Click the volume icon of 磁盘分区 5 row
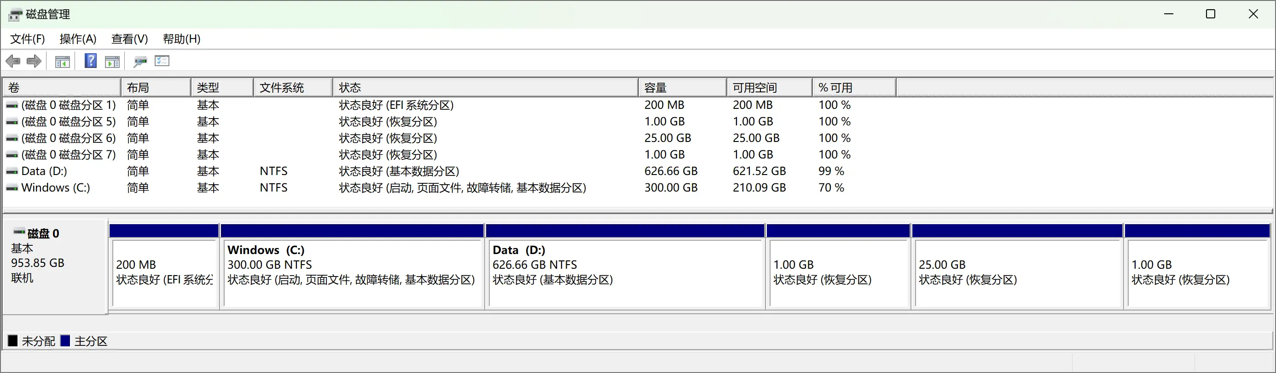The width and height of the screenshot is (1276, 373). coord(12,122)
